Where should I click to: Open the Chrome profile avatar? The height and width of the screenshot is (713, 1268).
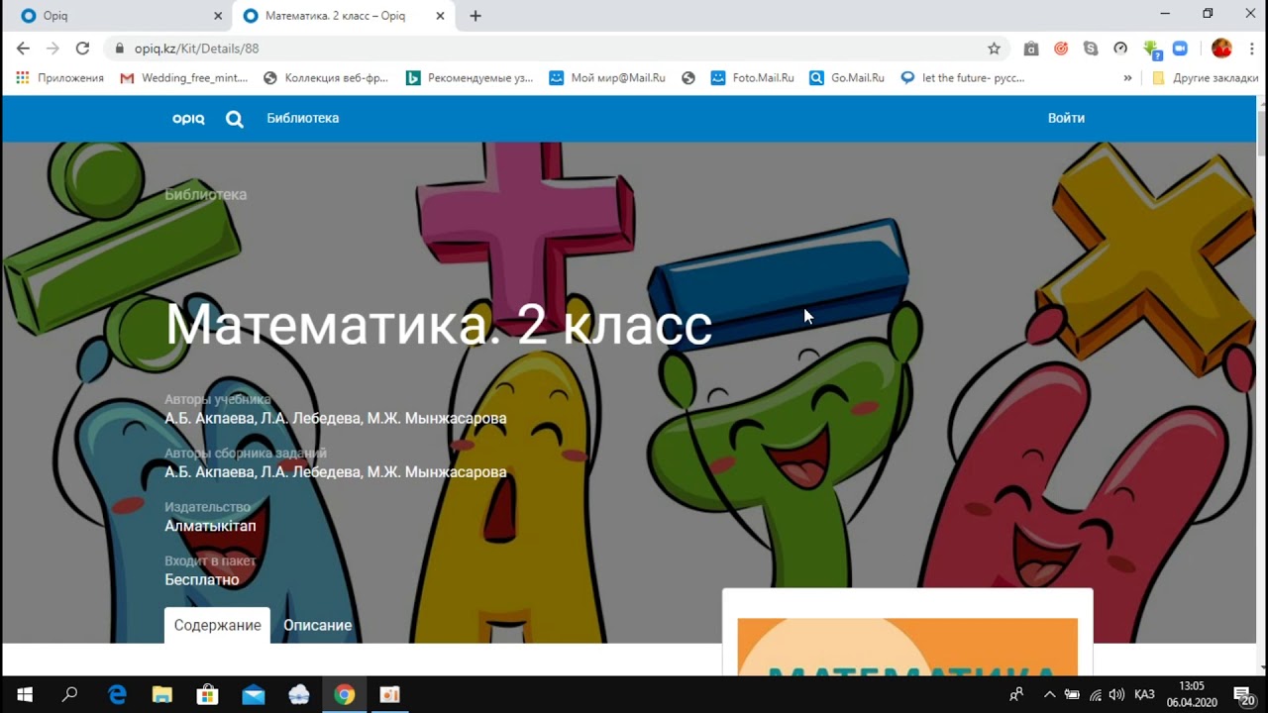pyautogui.click(x=1221, y=48)
